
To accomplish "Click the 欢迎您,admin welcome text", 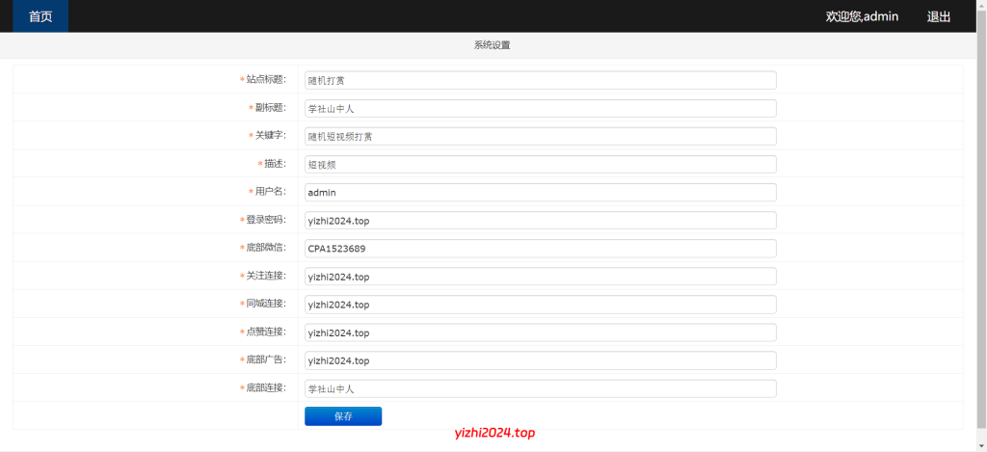I will pos(862,16).
